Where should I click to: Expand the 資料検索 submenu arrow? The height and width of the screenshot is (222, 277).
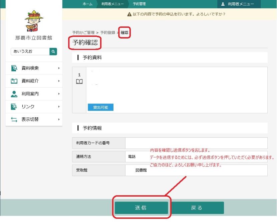pyautogui.click(x=59, y=68)
